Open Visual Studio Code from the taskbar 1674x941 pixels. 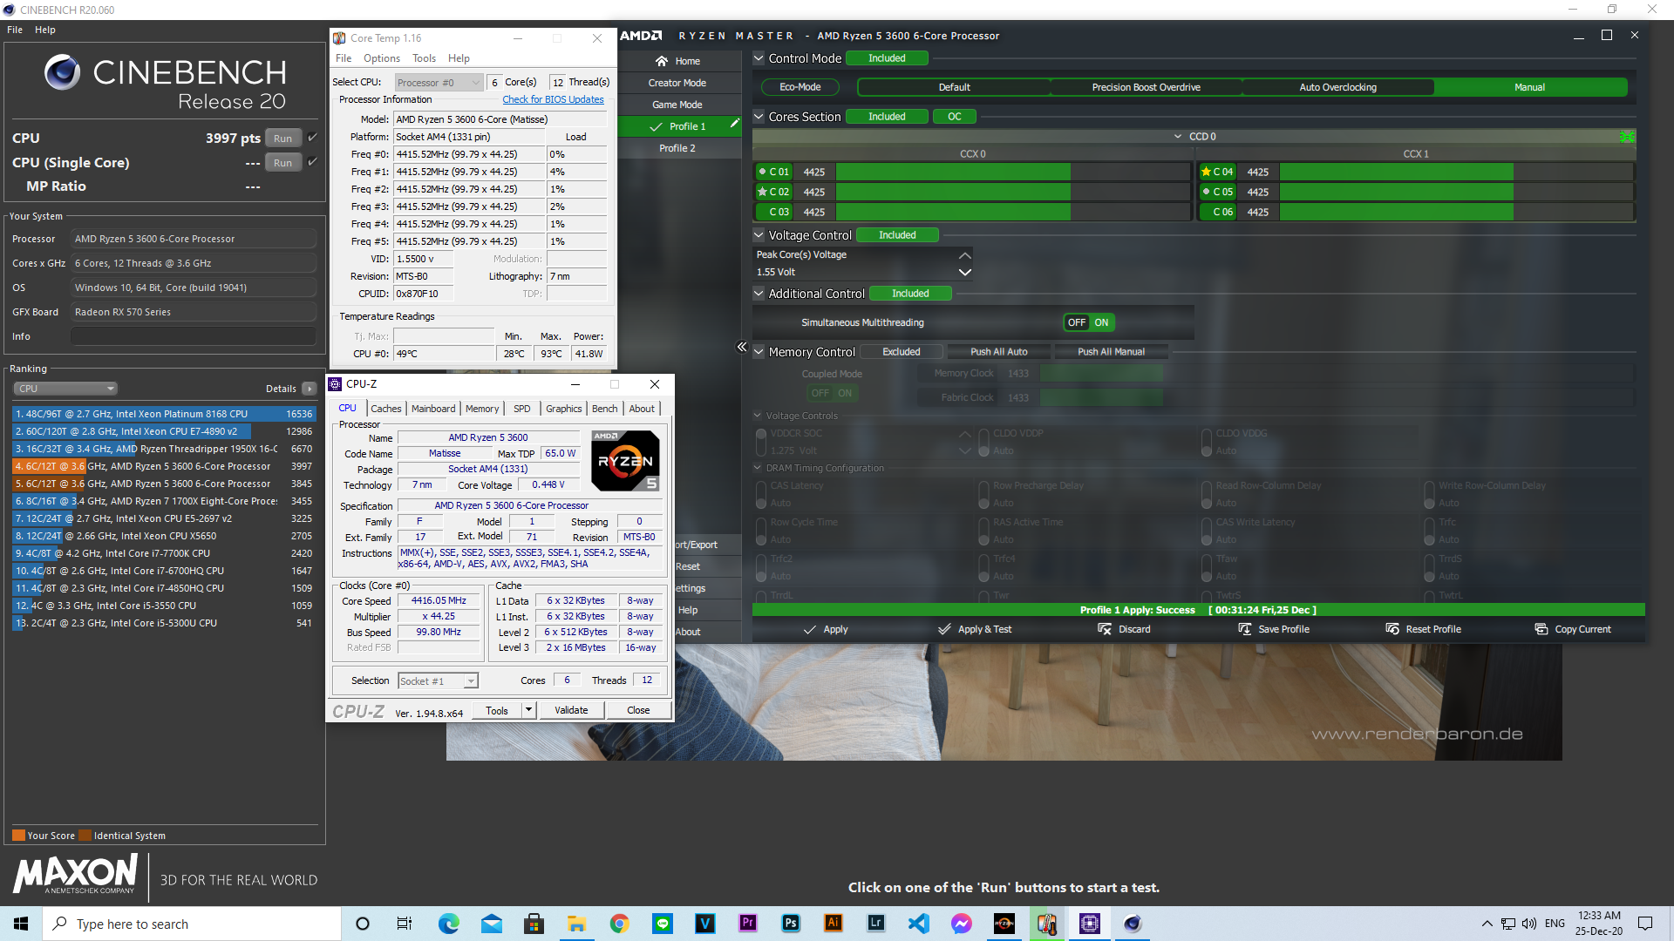pos(919,924)
